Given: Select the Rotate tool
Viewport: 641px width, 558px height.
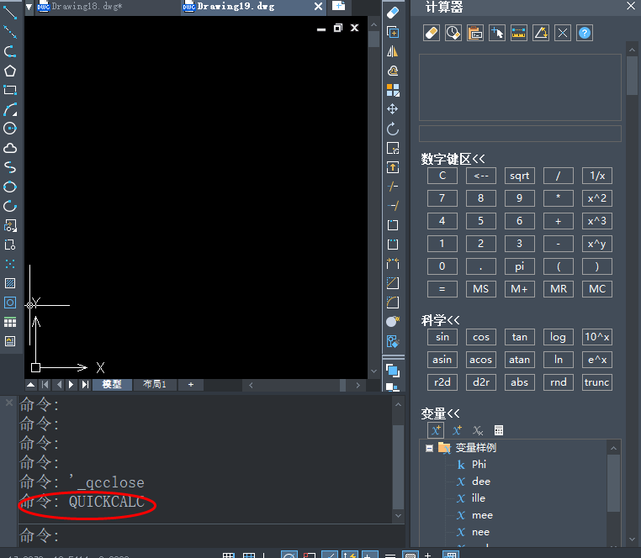Looking at the screenshot, I should click(x=393, y=129).
